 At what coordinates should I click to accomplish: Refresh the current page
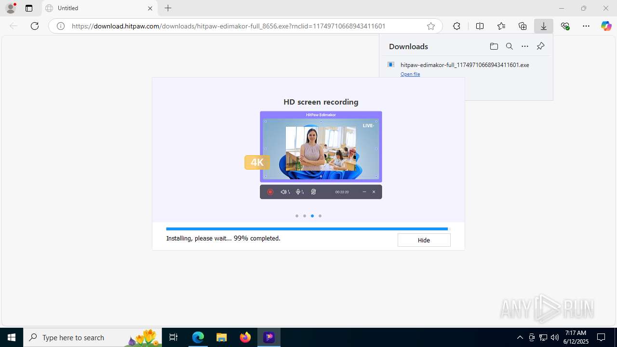(35, 26)
